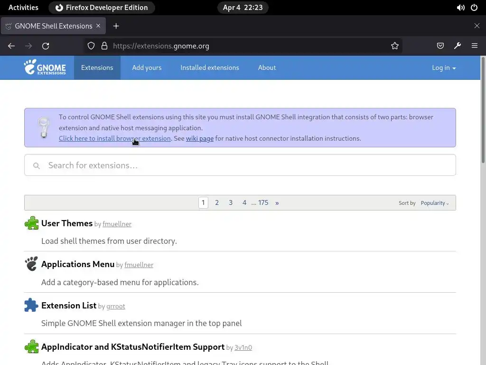
Task: Click the Applications Menu foot icon
Action: coord(31,264)
